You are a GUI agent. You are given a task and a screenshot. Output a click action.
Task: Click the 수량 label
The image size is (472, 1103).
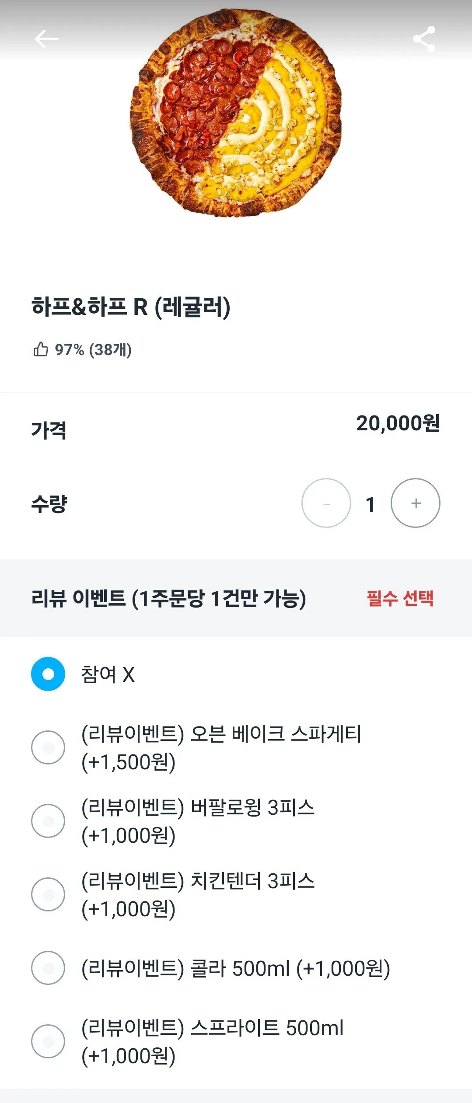coord(49,504)
